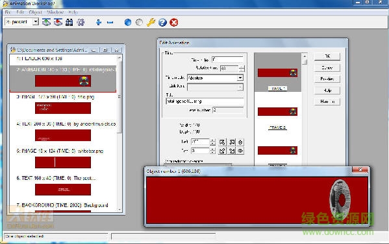This screenshot has width=389, height=244.
Task: Maximize the document list child window
Action: pos(105,50)
